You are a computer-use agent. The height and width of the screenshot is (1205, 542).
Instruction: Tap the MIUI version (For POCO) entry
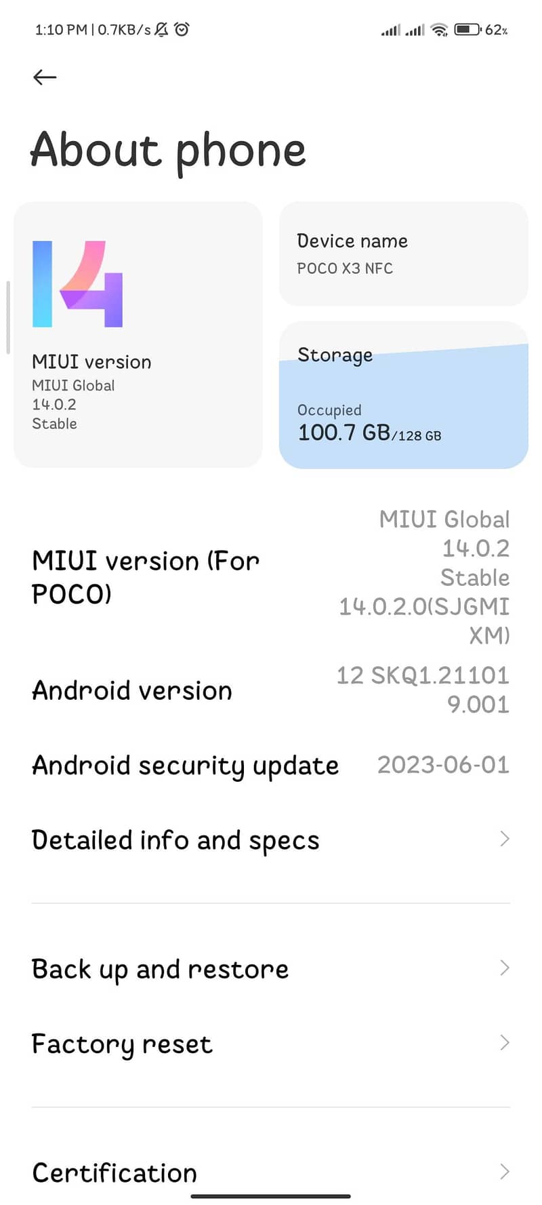point(145,576)
